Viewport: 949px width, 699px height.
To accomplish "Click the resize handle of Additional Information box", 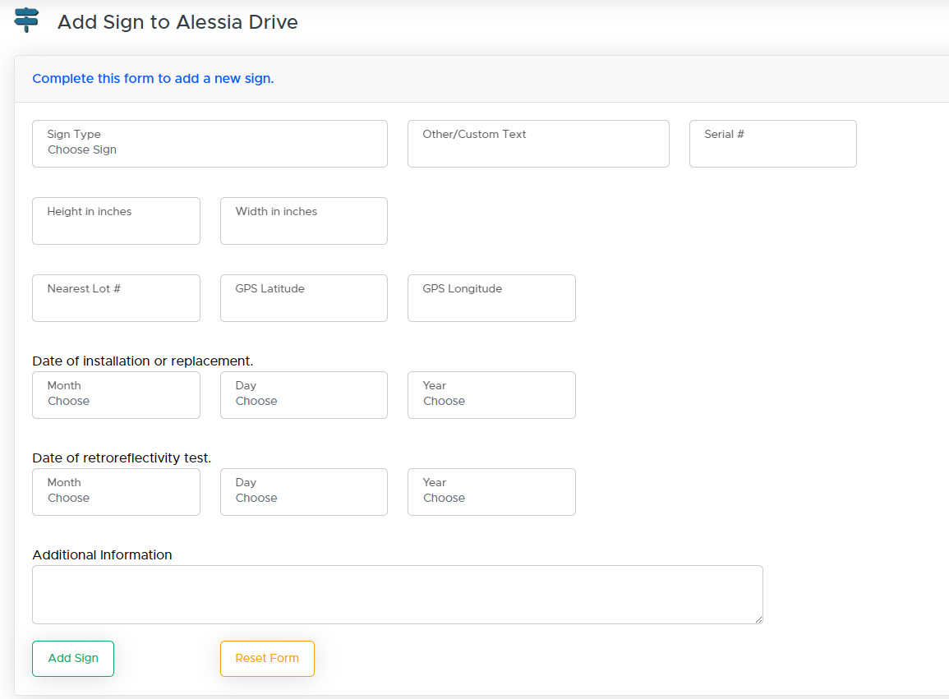I will point(758,619).
